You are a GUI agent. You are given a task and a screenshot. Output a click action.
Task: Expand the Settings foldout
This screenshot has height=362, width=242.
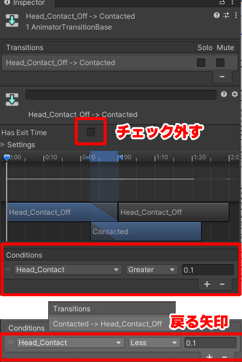[18, 145]
